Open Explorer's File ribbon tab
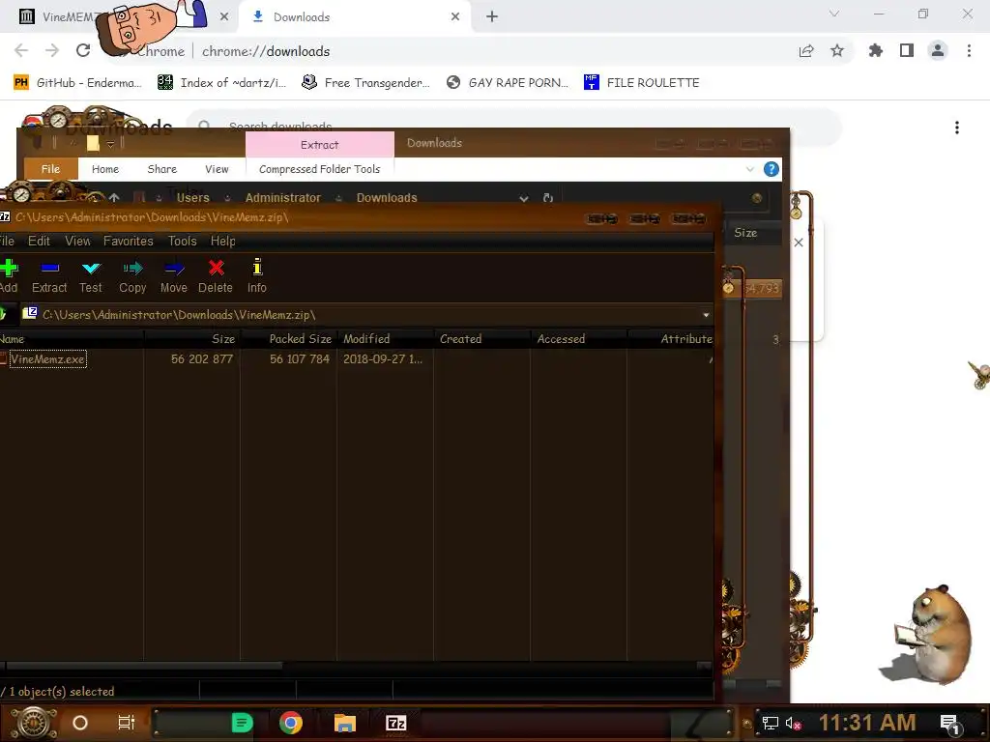Image resolution: width=990 pixels, height=742 pixels. (x=50, y=169)
